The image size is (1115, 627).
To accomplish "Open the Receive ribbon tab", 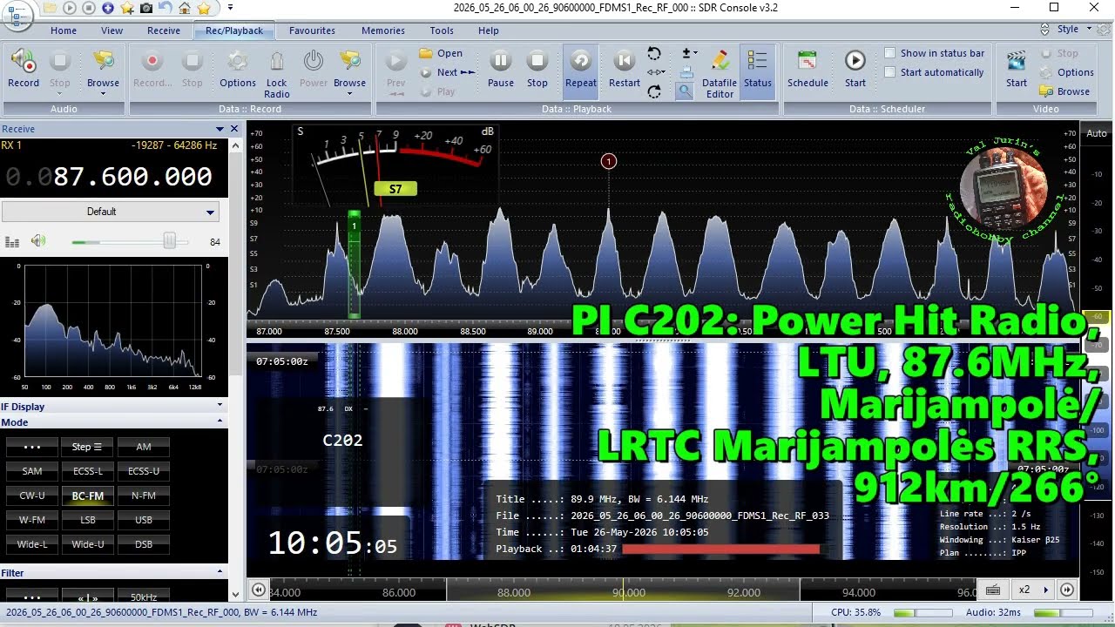I will pyautogui.click(x=164, y=30).
